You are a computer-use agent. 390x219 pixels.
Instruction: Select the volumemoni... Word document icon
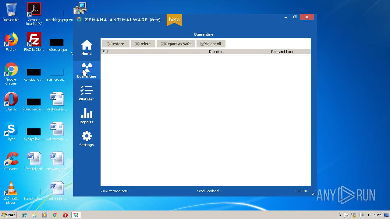click(x=57, y=131)
